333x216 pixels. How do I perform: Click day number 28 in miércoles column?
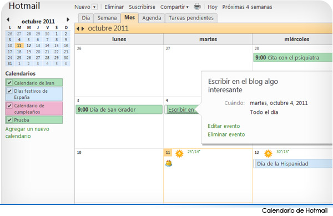pyautogui.click(x=257, y=48)
